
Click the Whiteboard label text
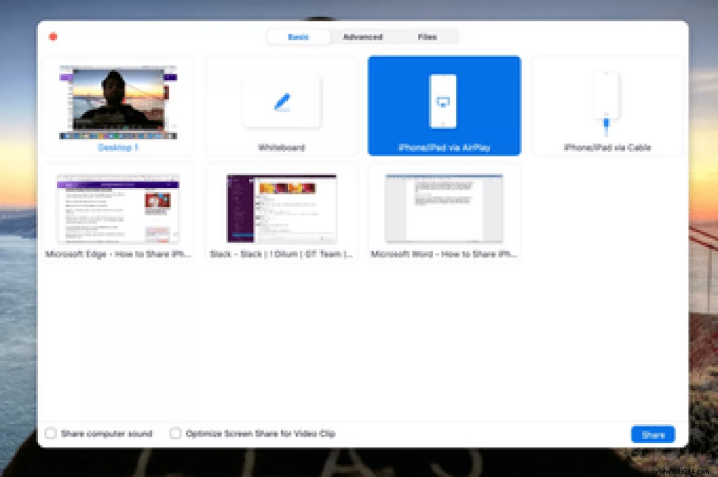281,147
